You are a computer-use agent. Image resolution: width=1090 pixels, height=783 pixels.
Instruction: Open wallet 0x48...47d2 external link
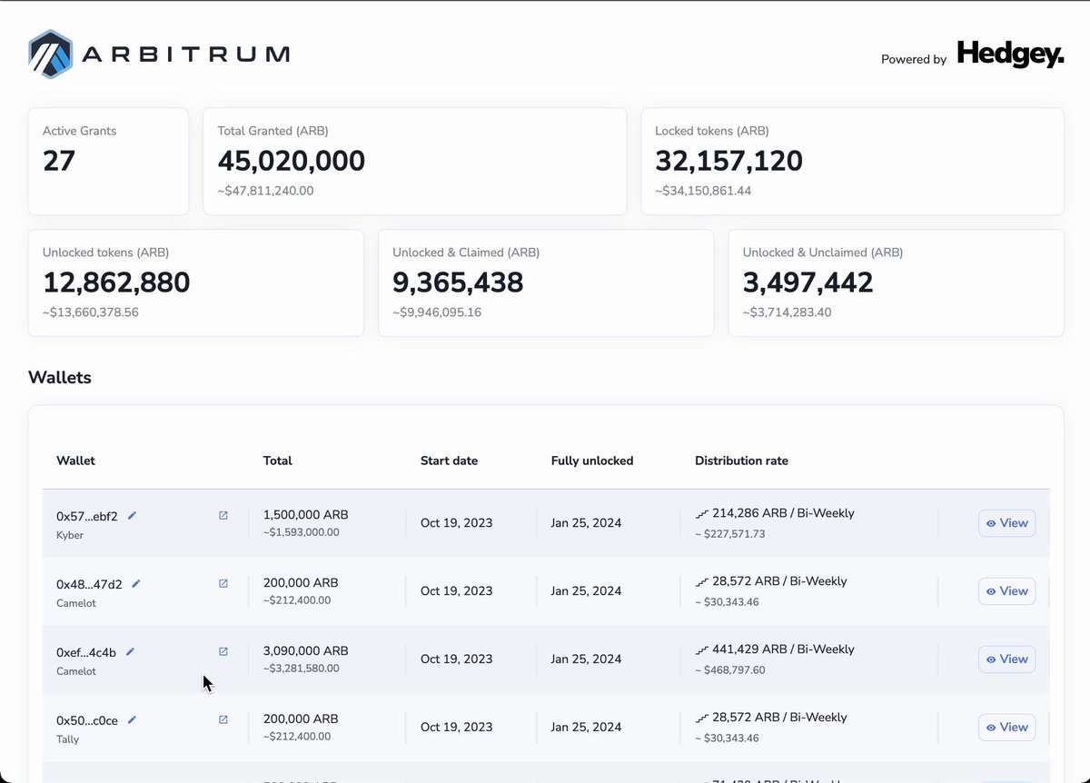223,583
